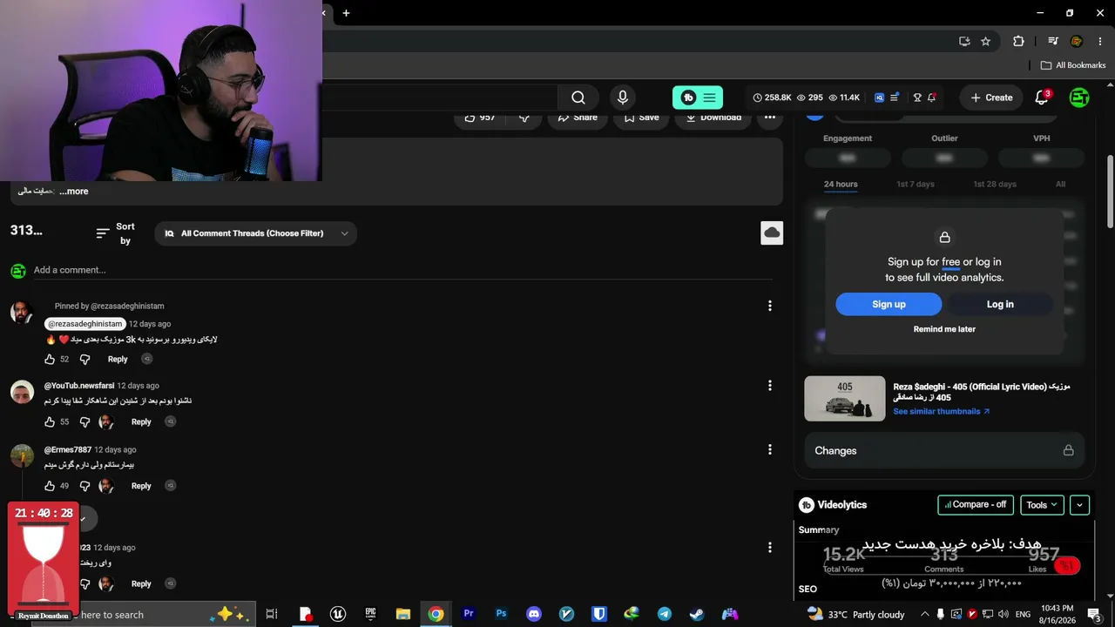This screenshot has width=1115, height=627.
Task: Launch Discord from the taskbar
Action: (x=534, y=614)
